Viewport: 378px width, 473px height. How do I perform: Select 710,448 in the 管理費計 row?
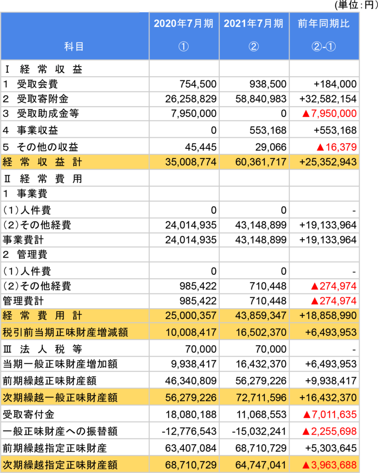268,301
